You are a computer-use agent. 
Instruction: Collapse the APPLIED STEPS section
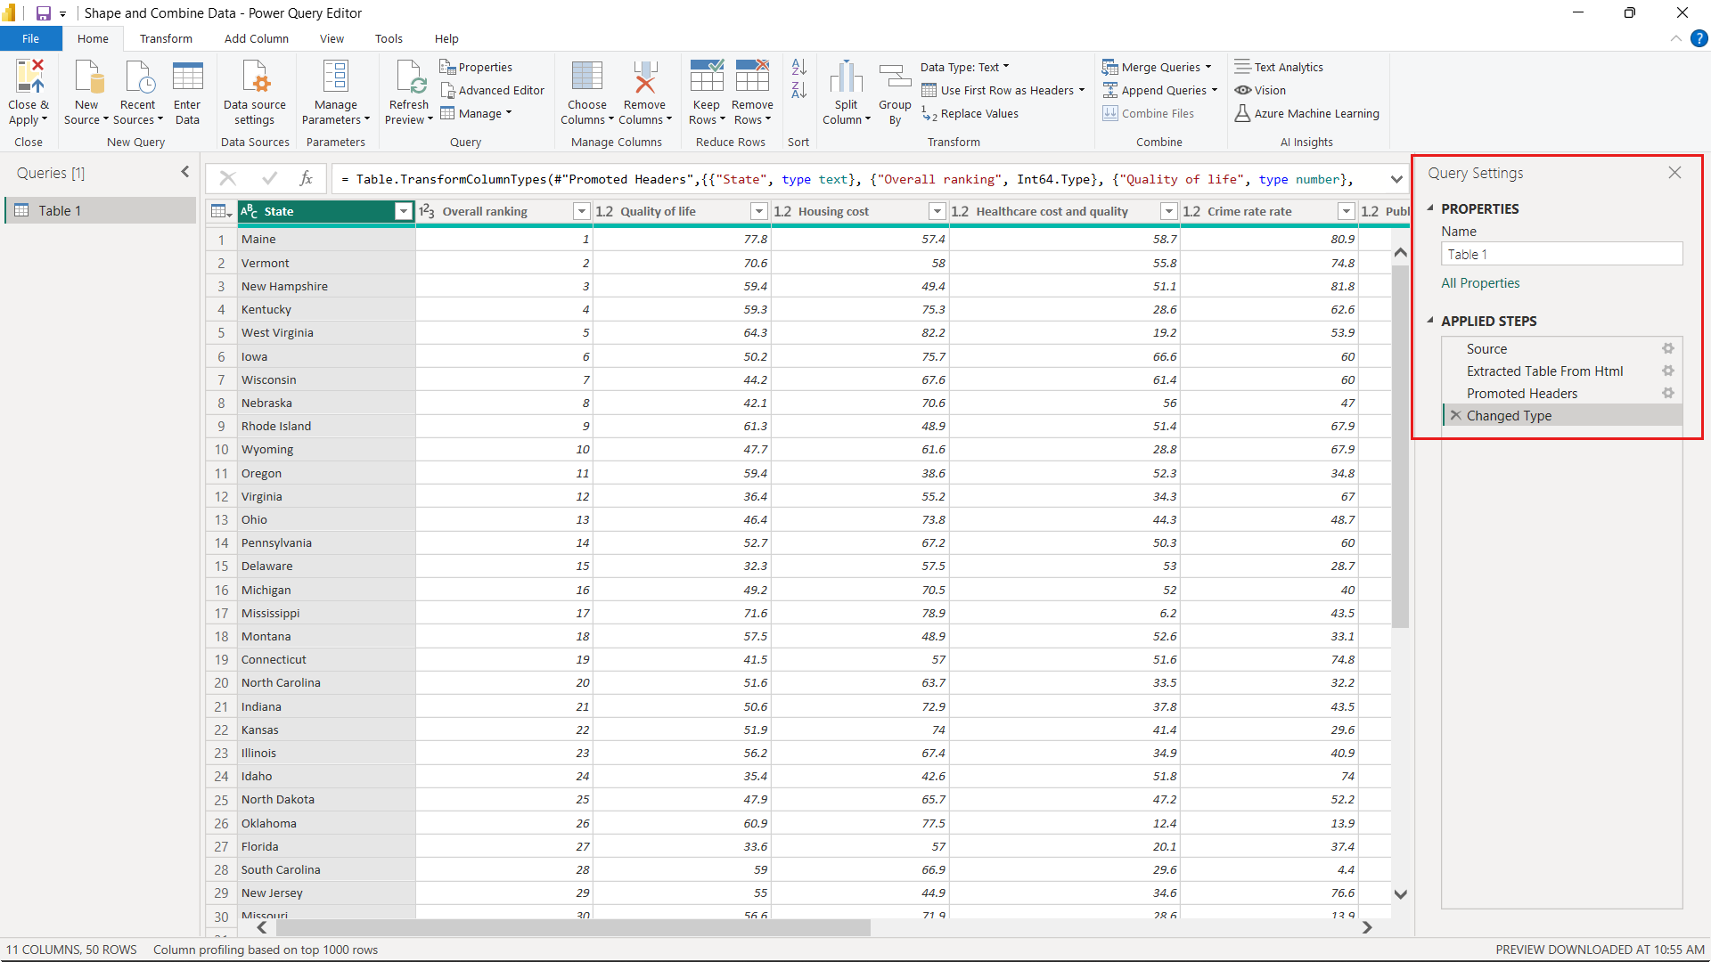1431,321
